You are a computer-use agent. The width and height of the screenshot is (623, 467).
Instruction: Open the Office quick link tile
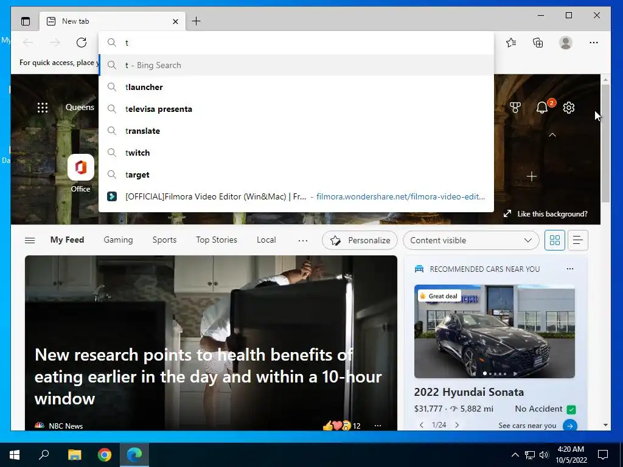coord(81,173)
